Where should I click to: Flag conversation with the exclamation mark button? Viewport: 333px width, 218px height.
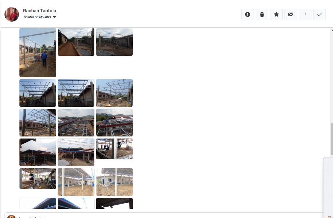(305, 14)
